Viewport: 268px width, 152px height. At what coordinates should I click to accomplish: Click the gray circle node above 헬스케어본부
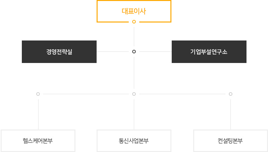38,94
